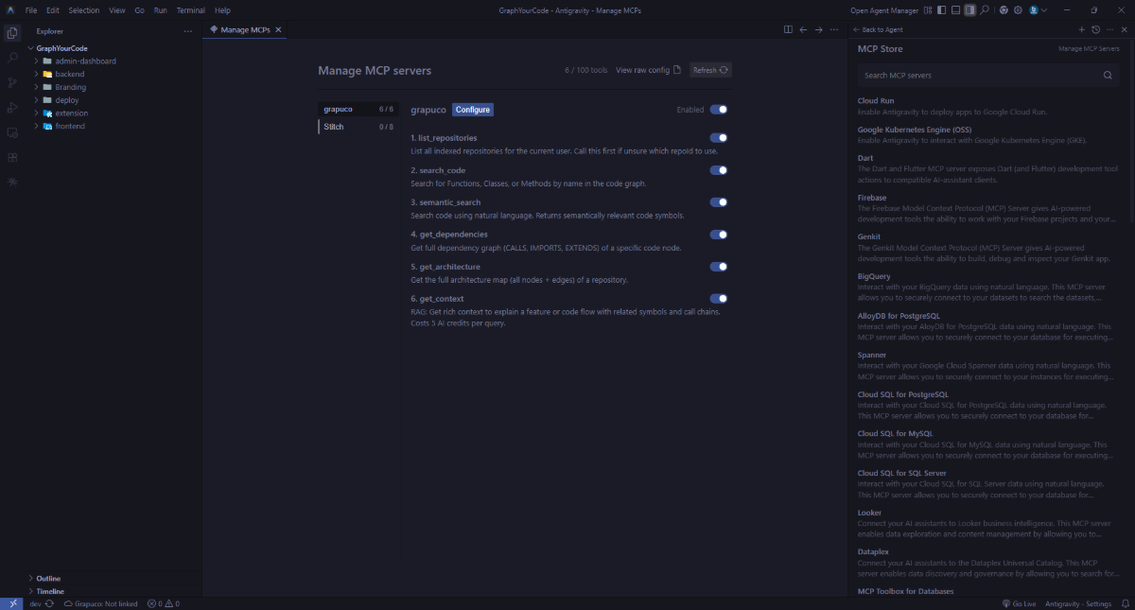Open editor more actions ellipsis
The width and height of the screenshot is (1135, 610).
(833, 29)
